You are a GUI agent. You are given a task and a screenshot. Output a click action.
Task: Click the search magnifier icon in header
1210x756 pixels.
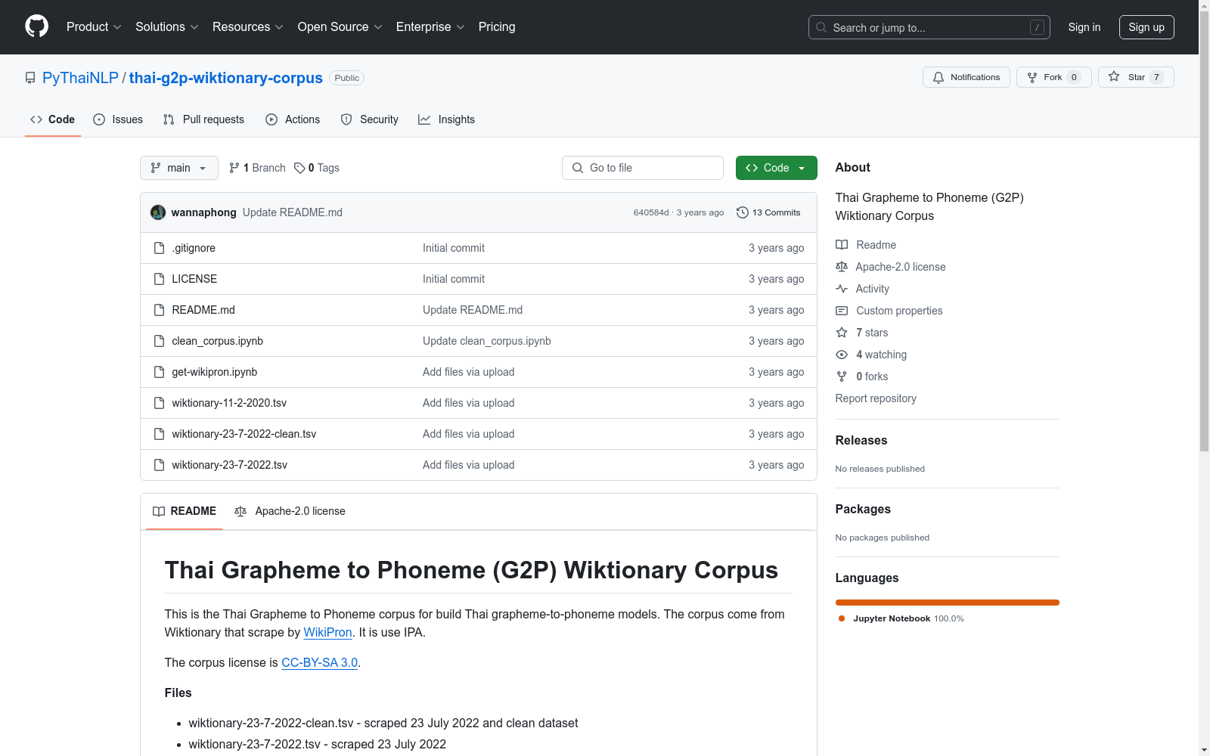(x=821, y=27)
